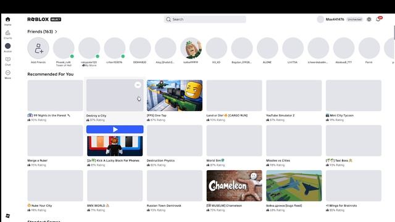Open the Avatar sidebar icon
Viewport: 395px width, 222px height.
point(8,46)
